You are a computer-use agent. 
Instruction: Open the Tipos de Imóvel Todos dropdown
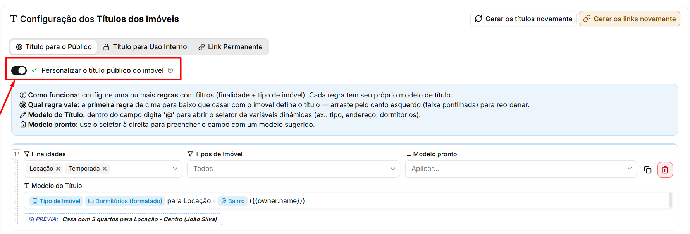[293, 169]
